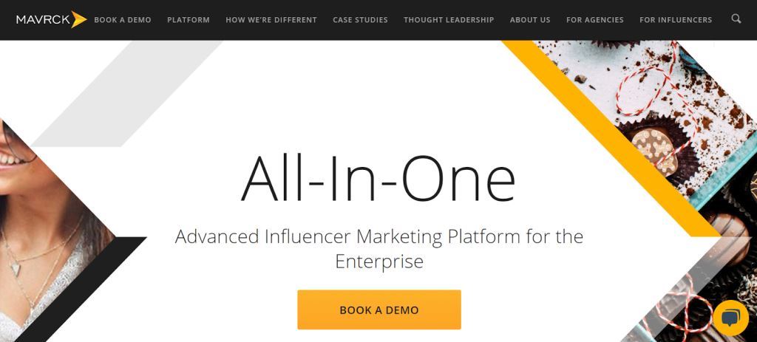757x342 pixels.
Task: Open the Platform menu item
Action: (x=189, y=20)
